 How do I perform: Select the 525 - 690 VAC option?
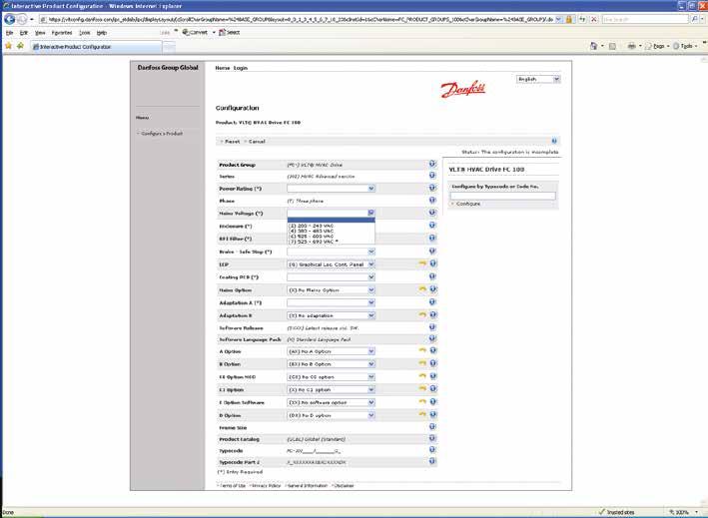coord(331,242)
